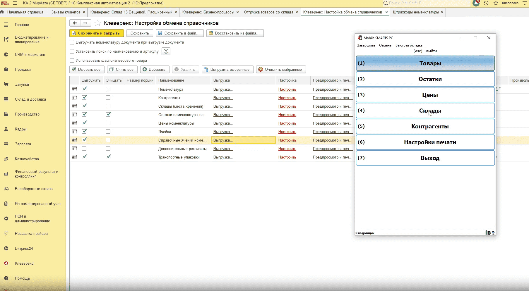Screen dimensions: 529x291
Task: Click the Склад и доставка sidebar icon
Action: click(x=6, y=99)
